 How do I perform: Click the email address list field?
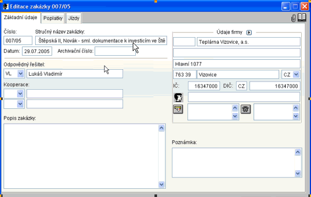pos(210,112)
